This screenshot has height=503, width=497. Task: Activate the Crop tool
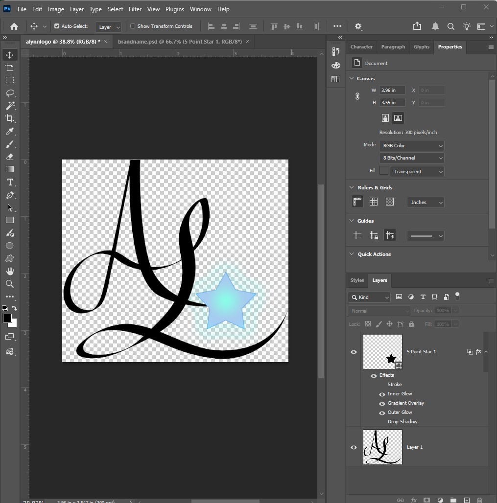[x=9, y=118]
